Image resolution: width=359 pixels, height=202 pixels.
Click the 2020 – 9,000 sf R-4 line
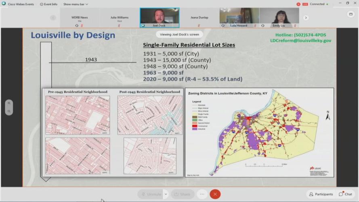[193, 79]
